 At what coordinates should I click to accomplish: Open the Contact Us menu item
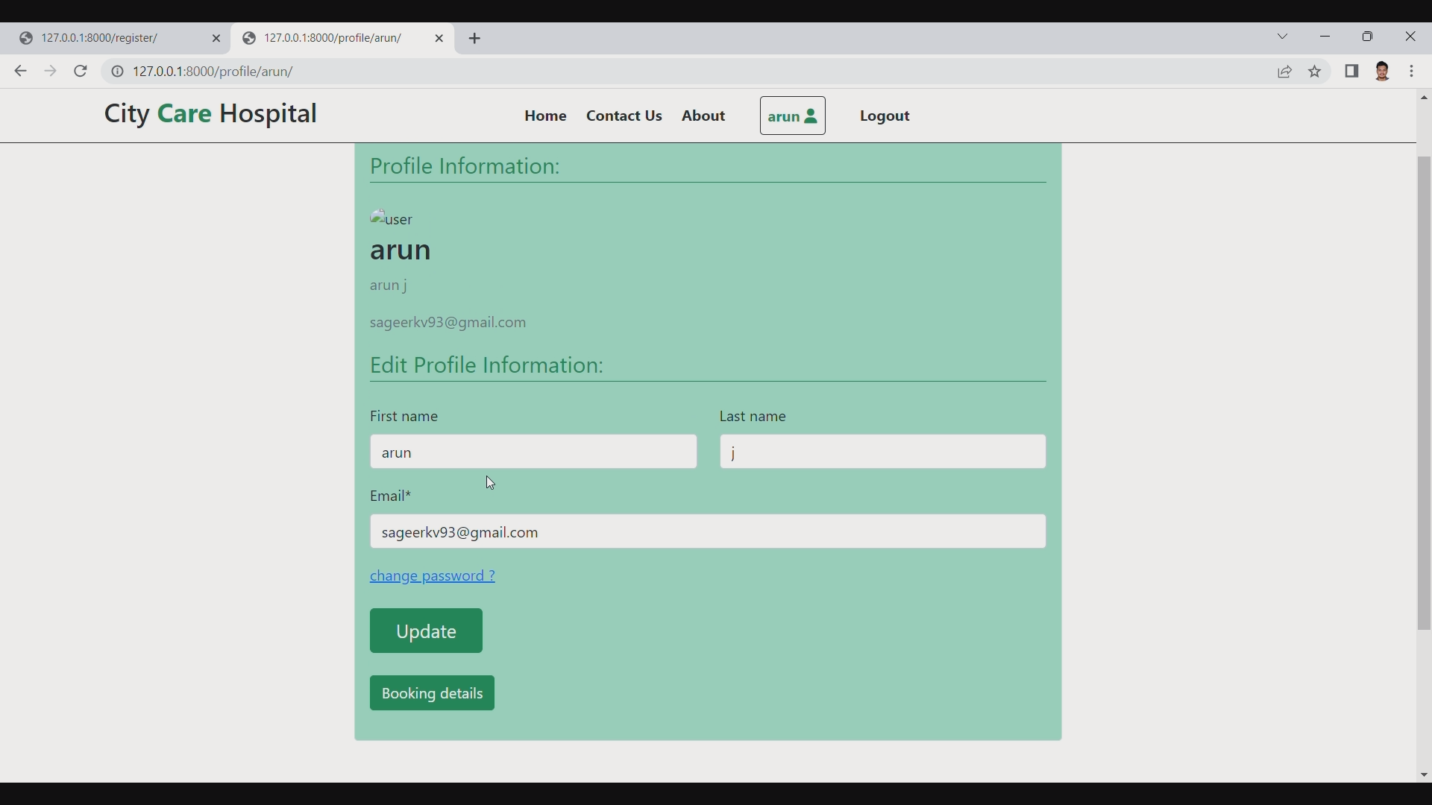coord(624,116)
